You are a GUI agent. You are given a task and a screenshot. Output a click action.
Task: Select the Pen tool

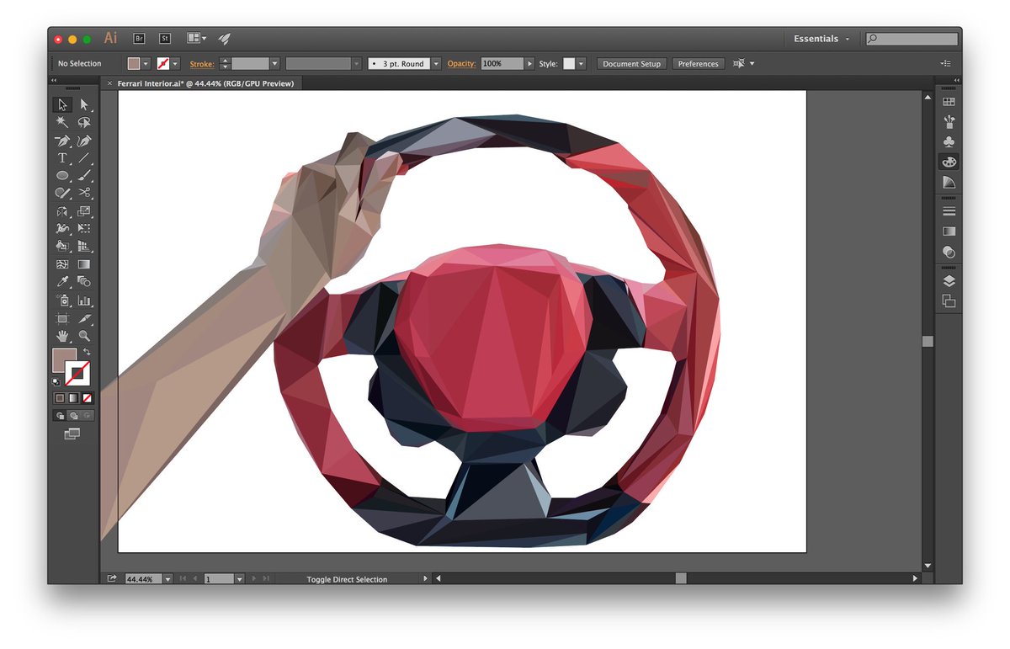(62, 140)
